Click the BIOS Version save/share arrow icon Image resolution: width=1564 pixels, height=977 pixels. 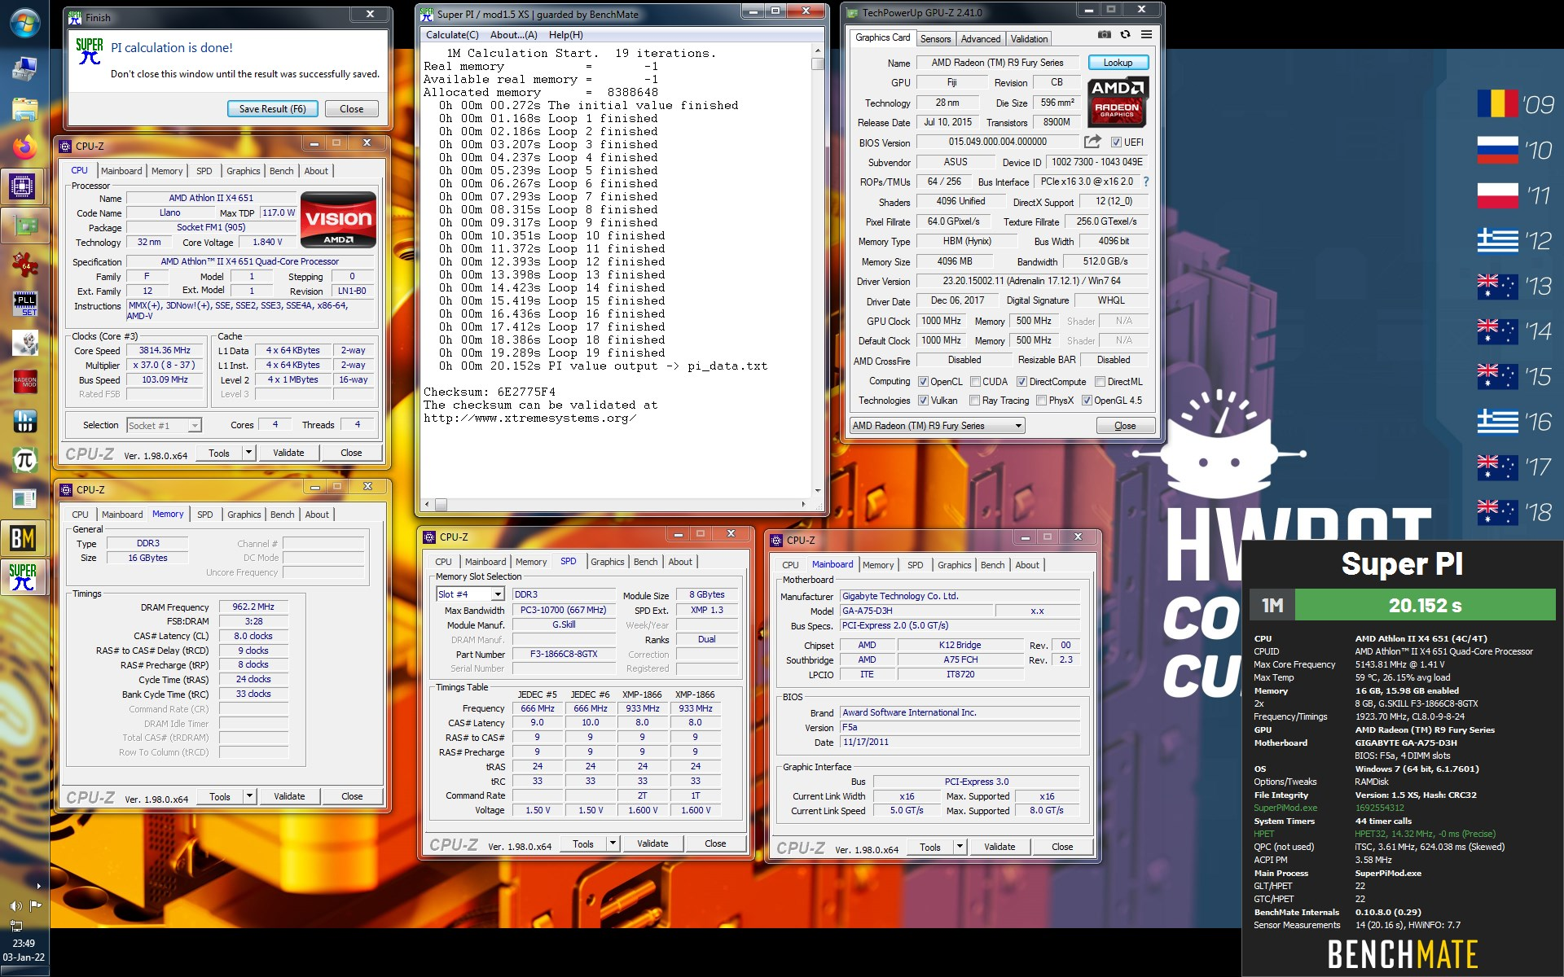[1092, 142]
